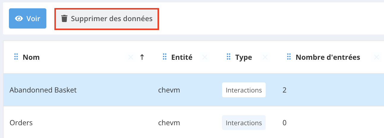
Task: Sort by the Nom column header
Action: [x=31, y=57]
